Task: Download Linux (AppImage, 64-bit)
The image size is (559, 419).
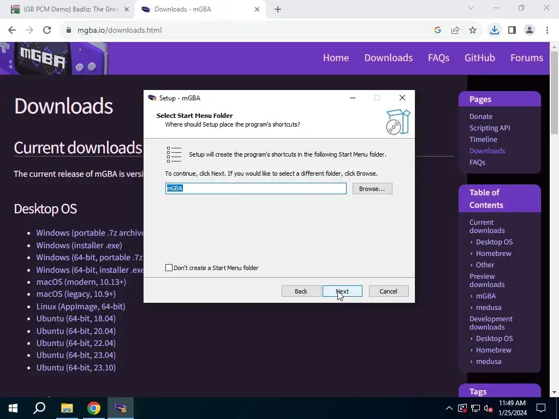Action: [81, 307]
